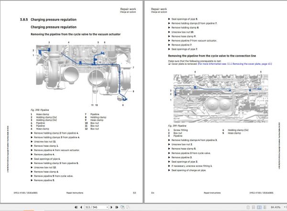Click 'Fig. 398: Pipeline' caption
The width and height of the screenshot is (287, 211).
tap(40, 110)
